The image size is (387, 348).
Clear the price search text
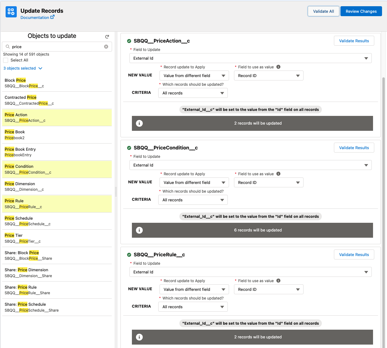click(106, 47)
